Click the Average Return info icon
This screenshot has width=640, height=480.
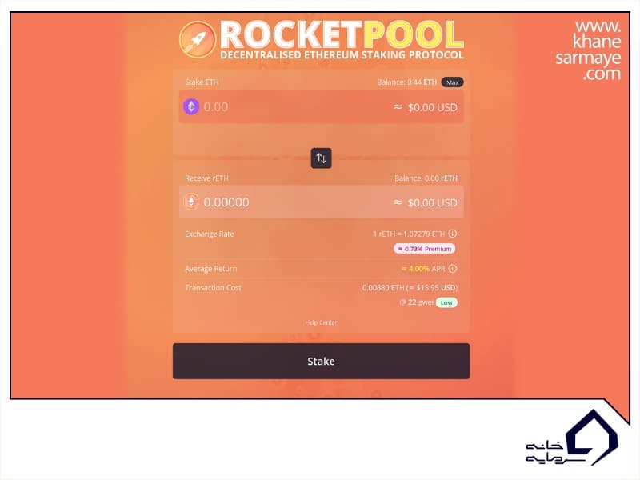coord(453,269)
